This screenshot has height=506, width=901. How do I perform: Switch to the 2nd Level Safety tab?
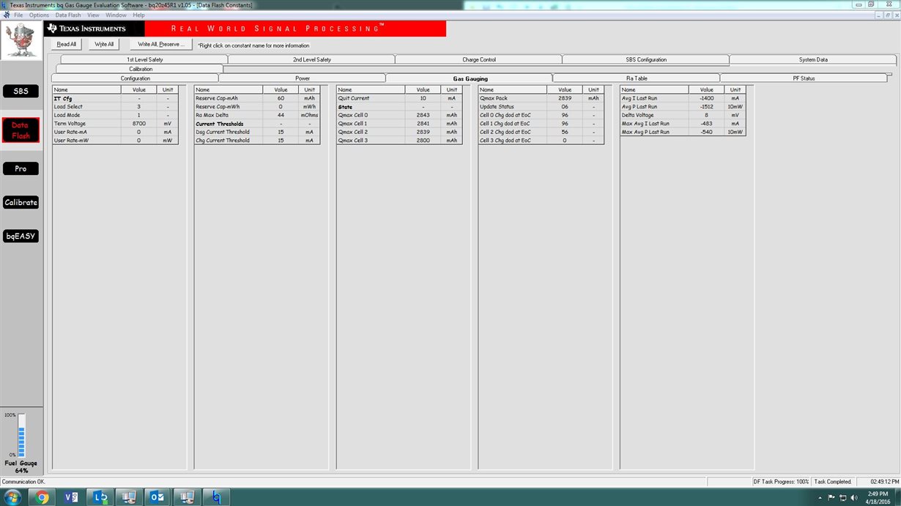tap(311, 59)
